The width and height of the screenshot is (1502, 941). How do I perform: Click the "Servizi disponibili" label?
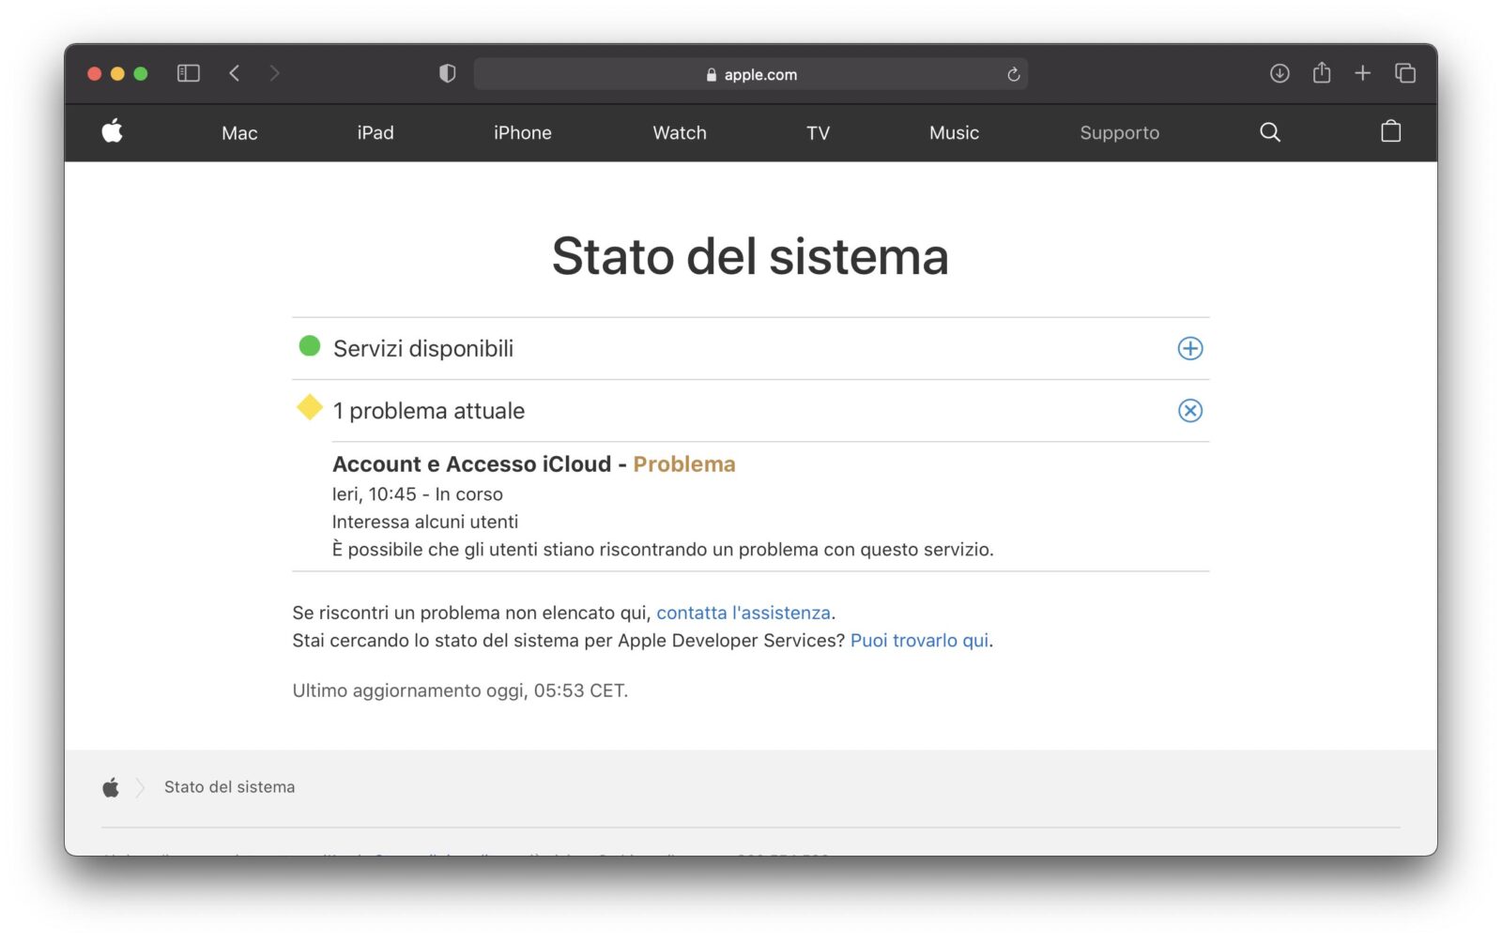[x=423, y=348]
